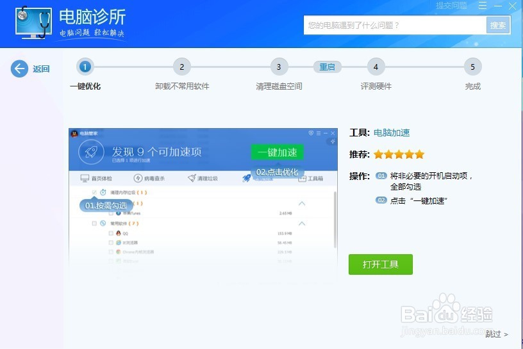Click the 发现 9 个可加速项 heading
Viewport: 523px width, 349px height.
click(x=156, y=152)
